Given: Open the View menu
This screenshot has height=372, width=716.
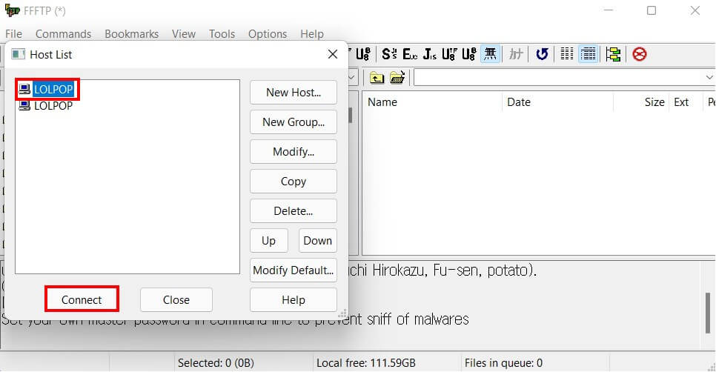Looking at the screenshot, I should click(184, 34).
